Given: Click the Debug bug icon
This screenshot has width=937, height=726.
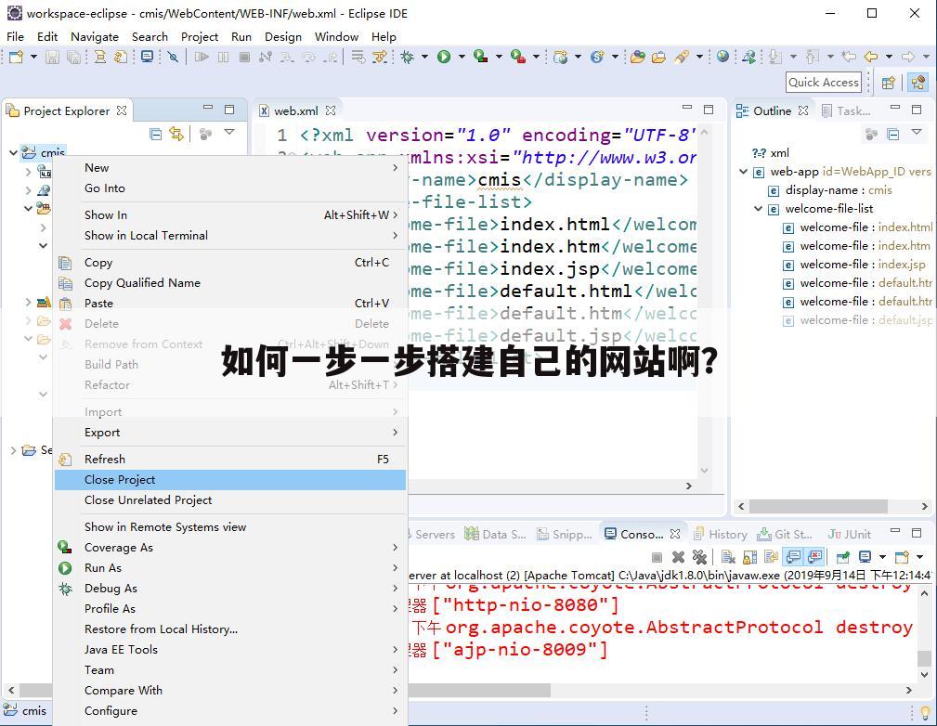Looking at the screenshot, I should pyautogui.click(x=408, y=57).
